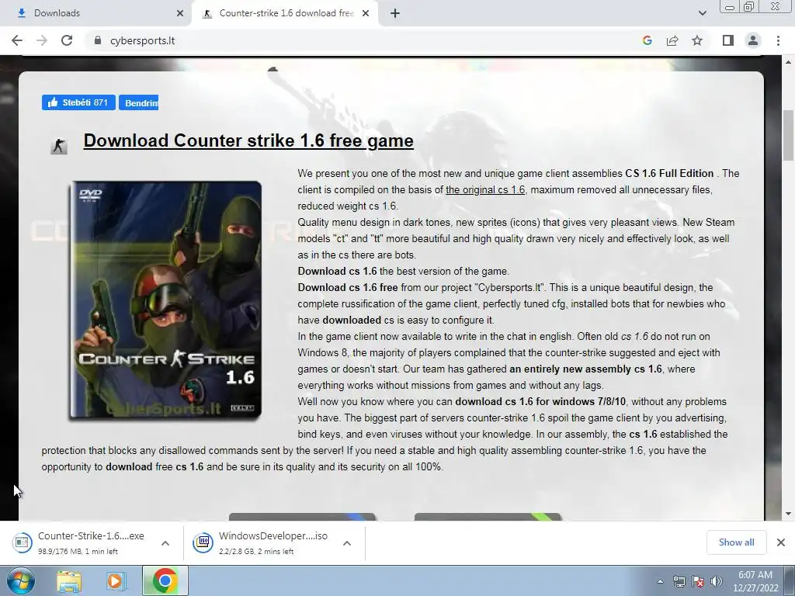This screenshot has width=795, height=596.
Task: Click the Counter-Strike exe file icon
Action: [22, 542]
